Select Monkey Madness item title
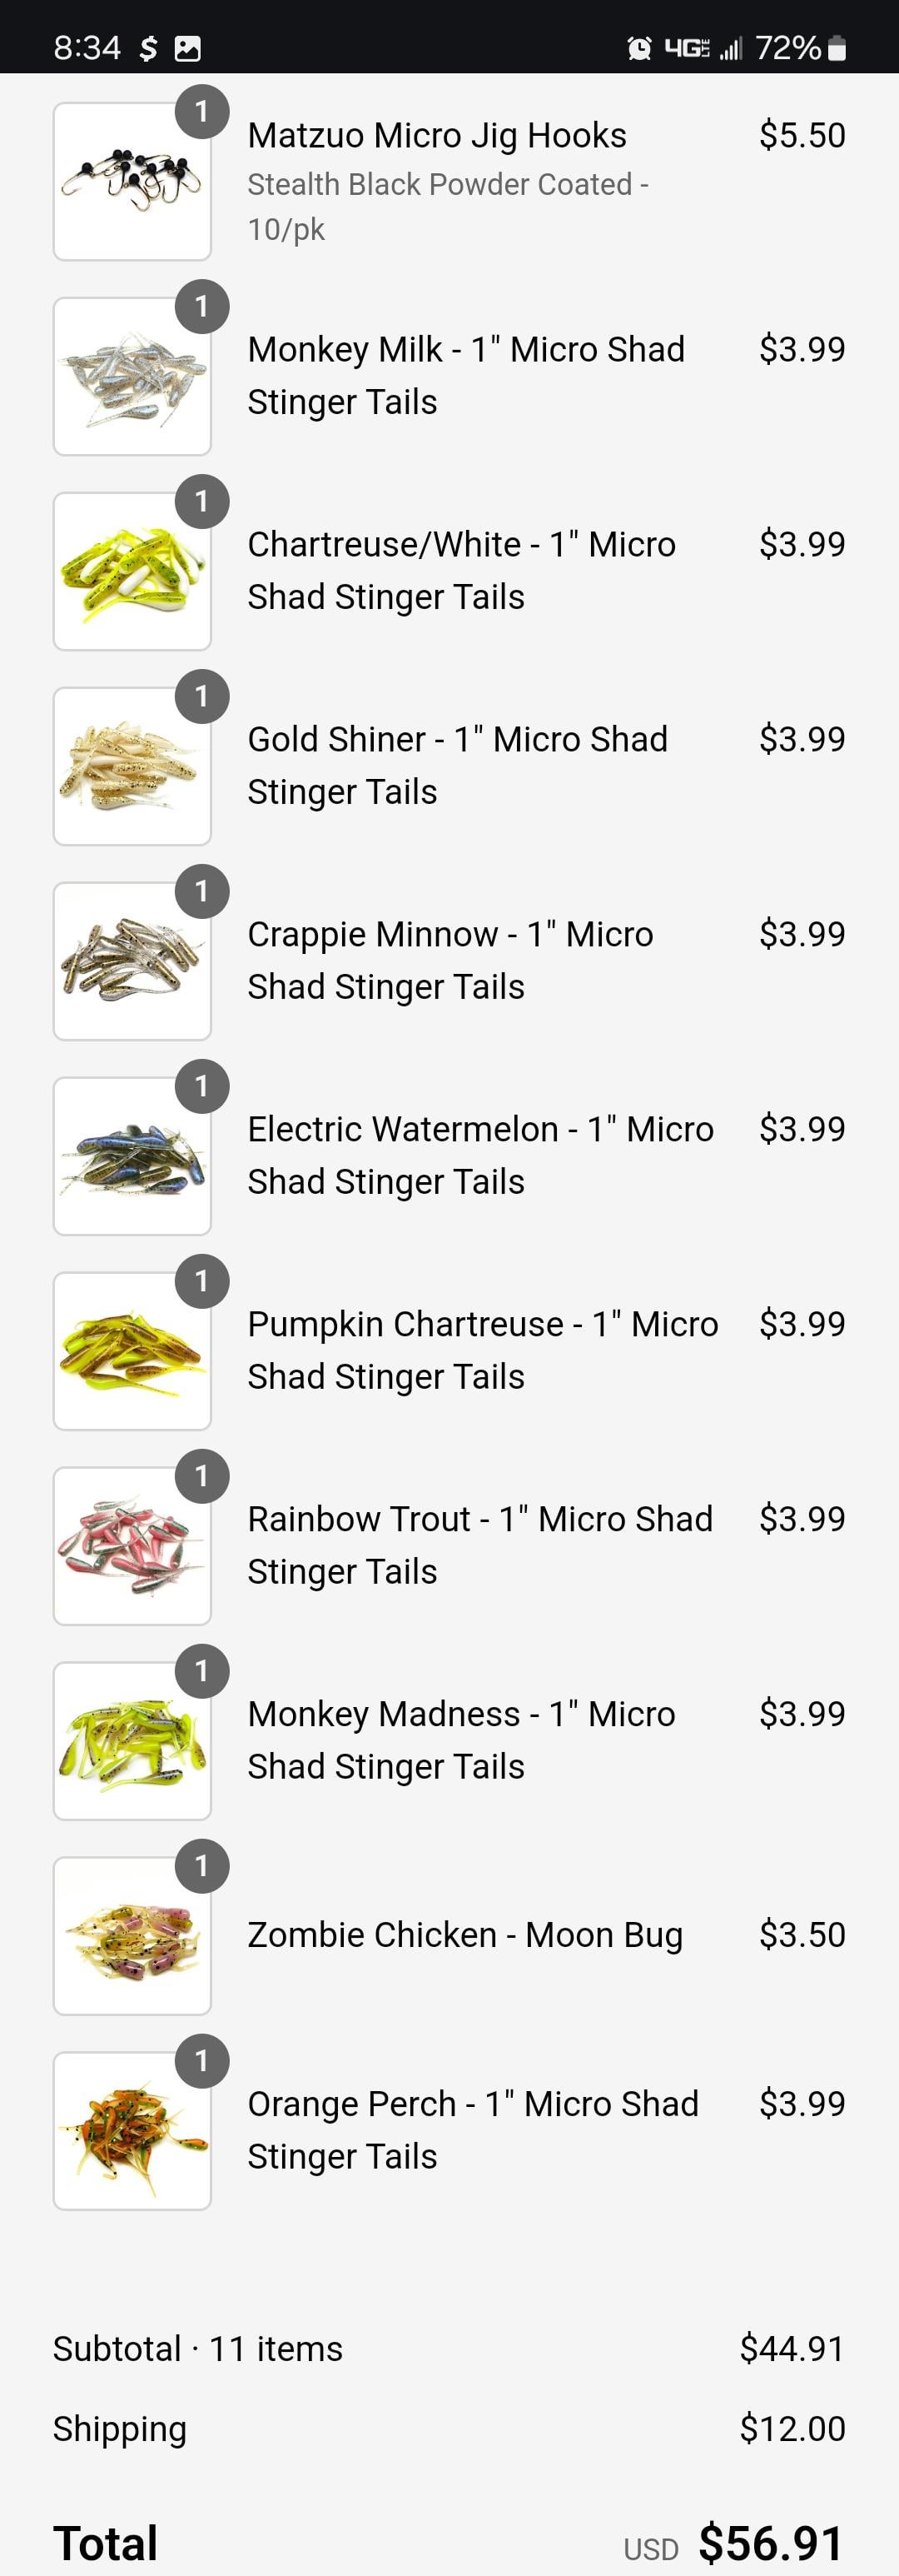This screenshot has width=899, height=2576. [461, 1740]
